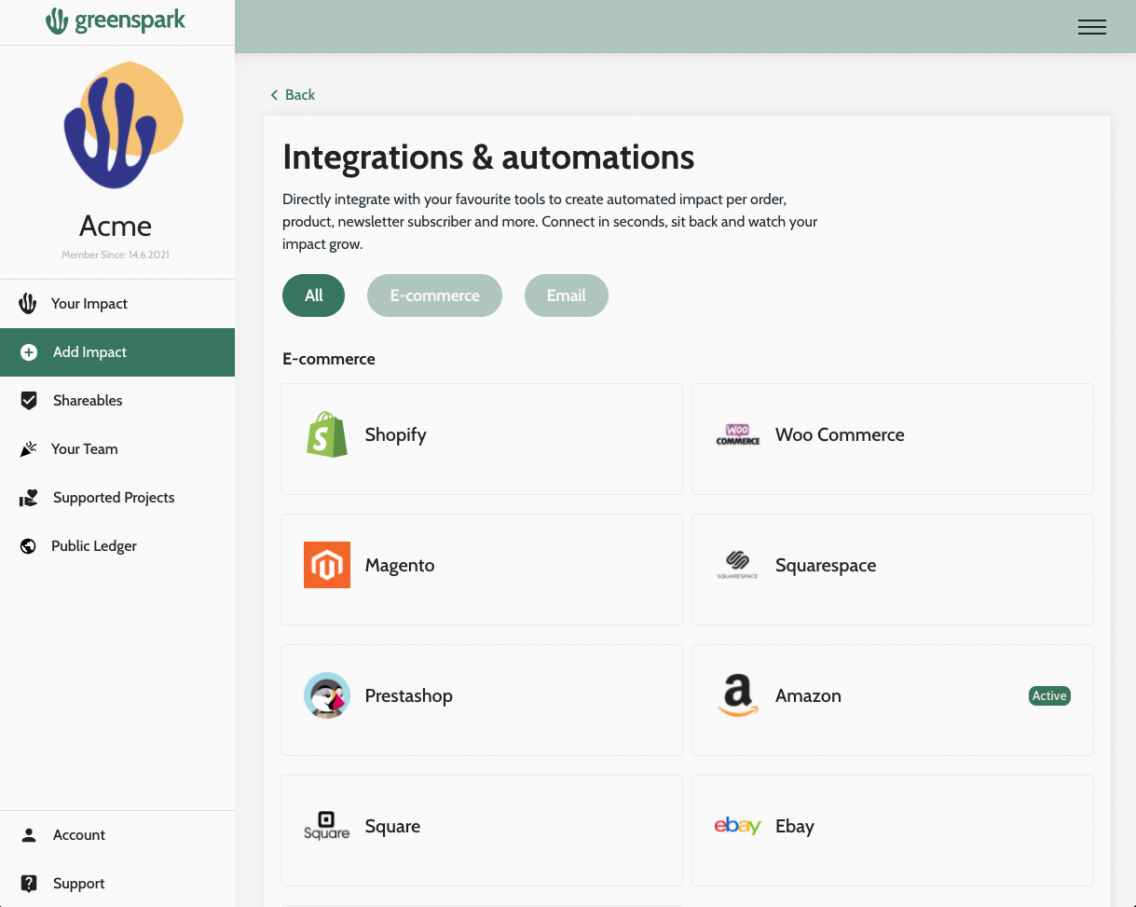Click the Integrations & automations heading
This screenshot has height=907, width=1136.
pos(488,157)
